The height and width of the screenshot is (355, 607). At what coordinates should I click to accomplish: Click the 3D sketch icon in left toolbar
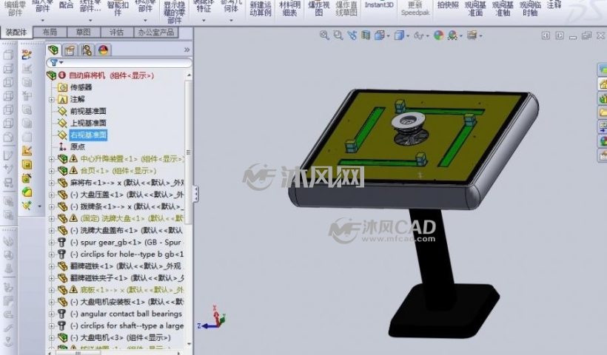point(27,55)
